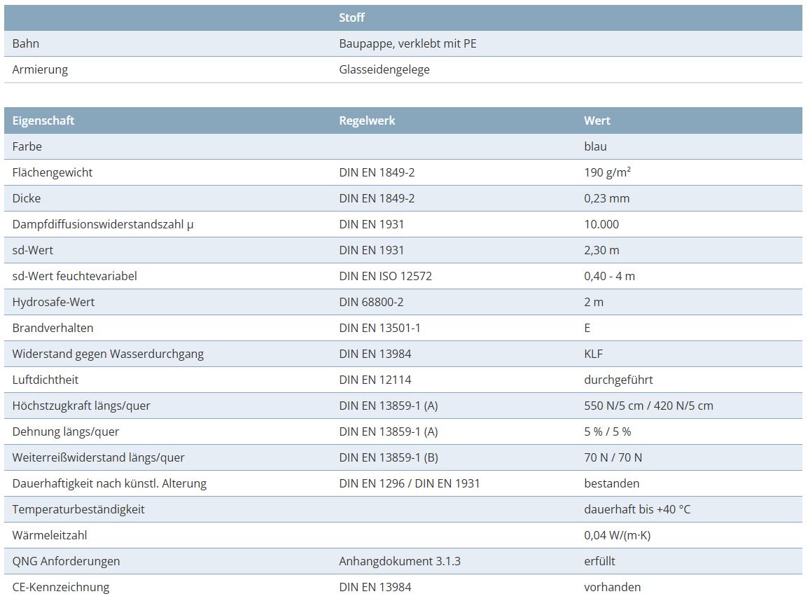Select 'Dehnung längs/quer' label
Viewport: 808px width, 601px height.
[65, 432]
